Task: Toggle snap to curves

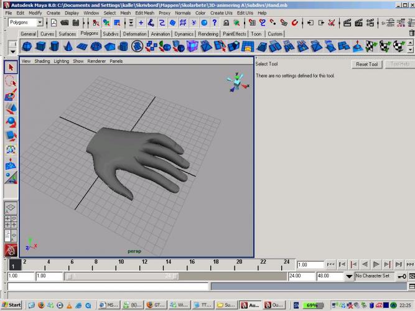Action: pyautogui.click(x=263, y=23)
